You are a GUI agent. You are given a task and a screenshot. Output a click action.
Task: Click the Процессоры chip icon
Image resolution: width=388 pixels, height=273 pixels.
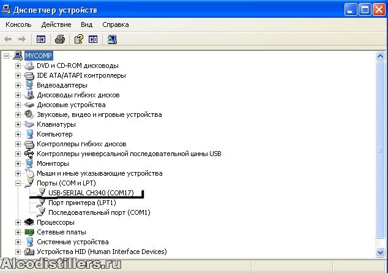[x=29, y=222]
